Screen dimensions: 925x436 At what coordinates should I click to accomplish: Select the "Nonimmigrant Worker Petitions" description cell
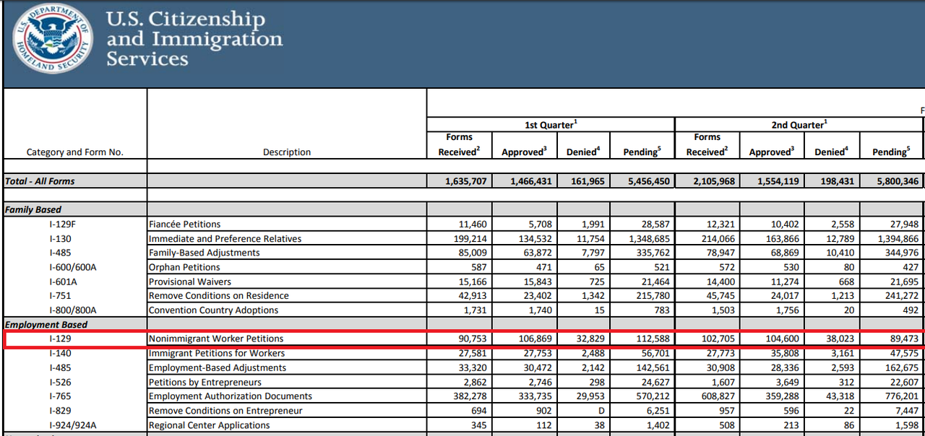click(x=215, y=339)
